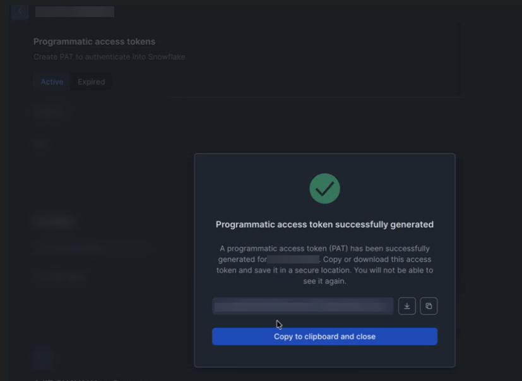Click the dimmed avatar square behind the dialog
Screen dimensions: 522x381
point(43,358)
